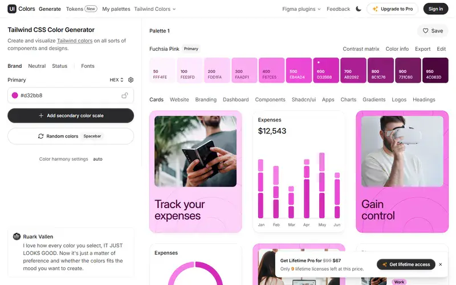Show the Shadcn/ui preview tab
This screenshot has height=285, width=456.
click(304, 99)
